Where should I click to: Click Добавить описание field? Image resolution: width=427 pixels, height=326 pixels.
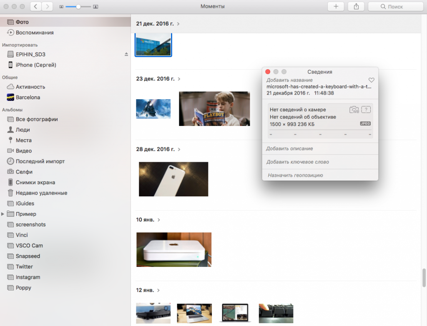point(289,148)
